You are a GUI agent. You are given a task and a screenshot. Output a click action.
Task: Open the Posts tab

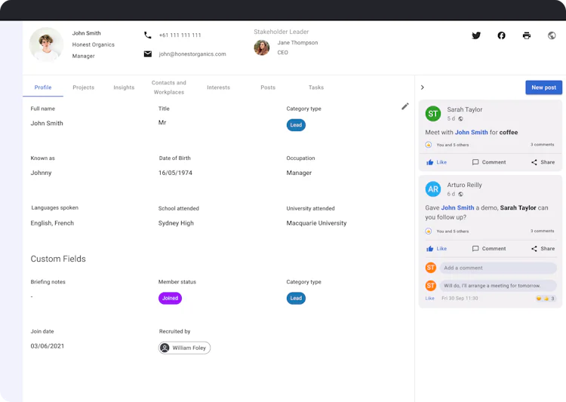pos(268,87)
